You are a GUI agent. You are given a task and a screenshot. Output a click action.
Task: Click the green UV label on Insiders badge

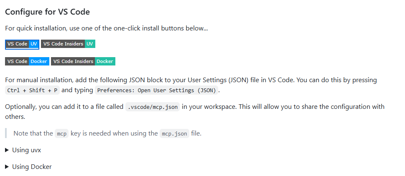click(90, 44)
